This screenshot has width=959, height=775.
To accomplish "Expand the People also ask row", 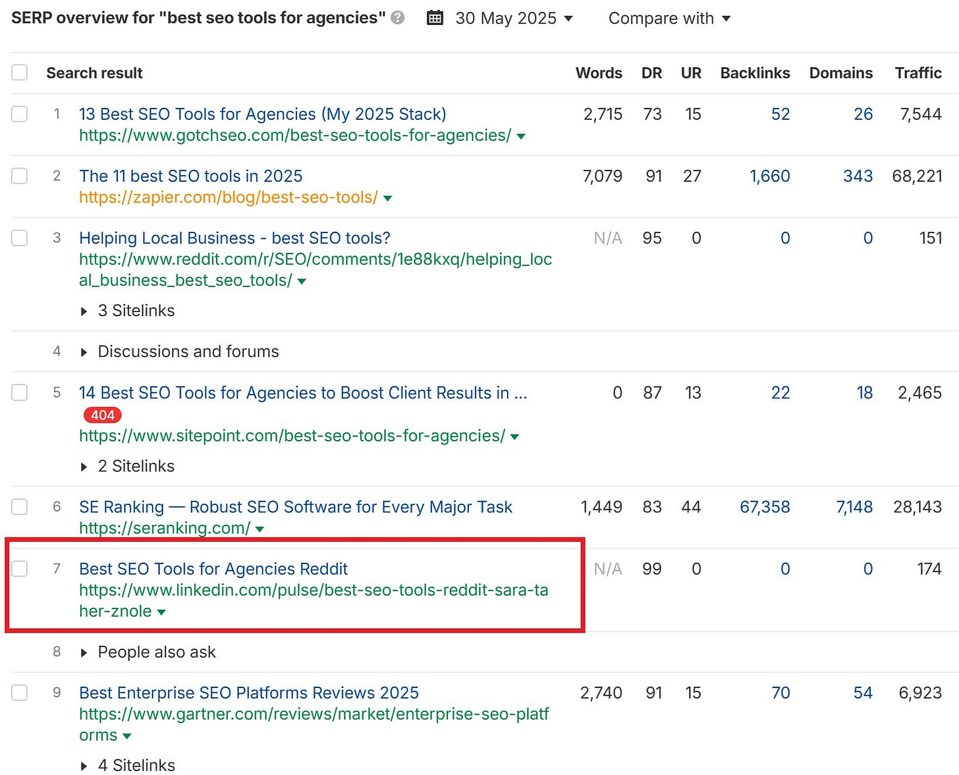I will pyautogui.click(x=148, y=652).
